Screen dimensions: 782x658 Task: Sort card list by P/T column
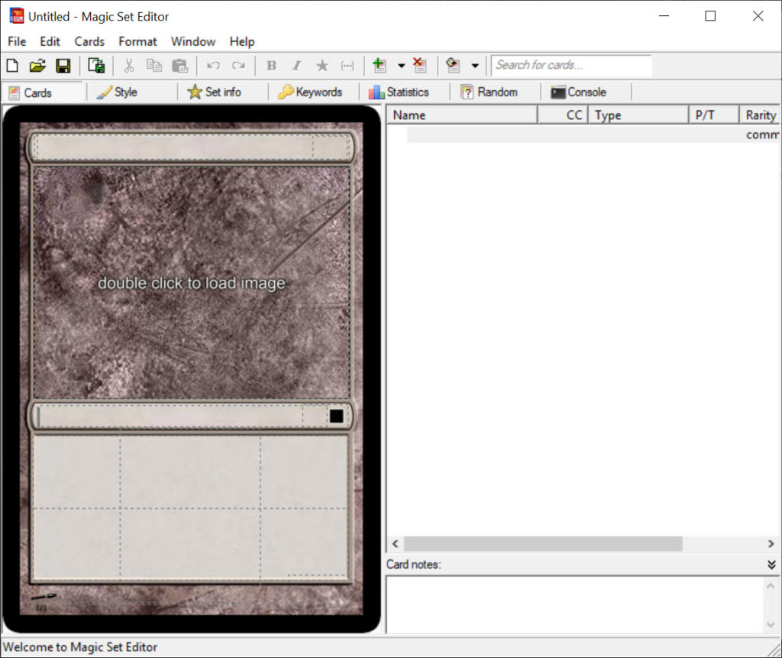click(714, 115)
